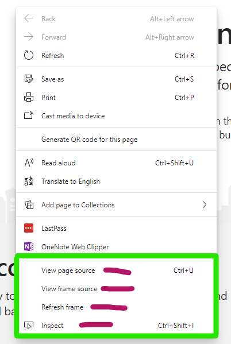Click the Forward arrow icon

coord(29,37)
